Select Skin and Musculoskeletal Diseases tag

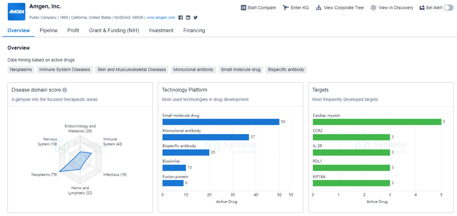point(132,70)
